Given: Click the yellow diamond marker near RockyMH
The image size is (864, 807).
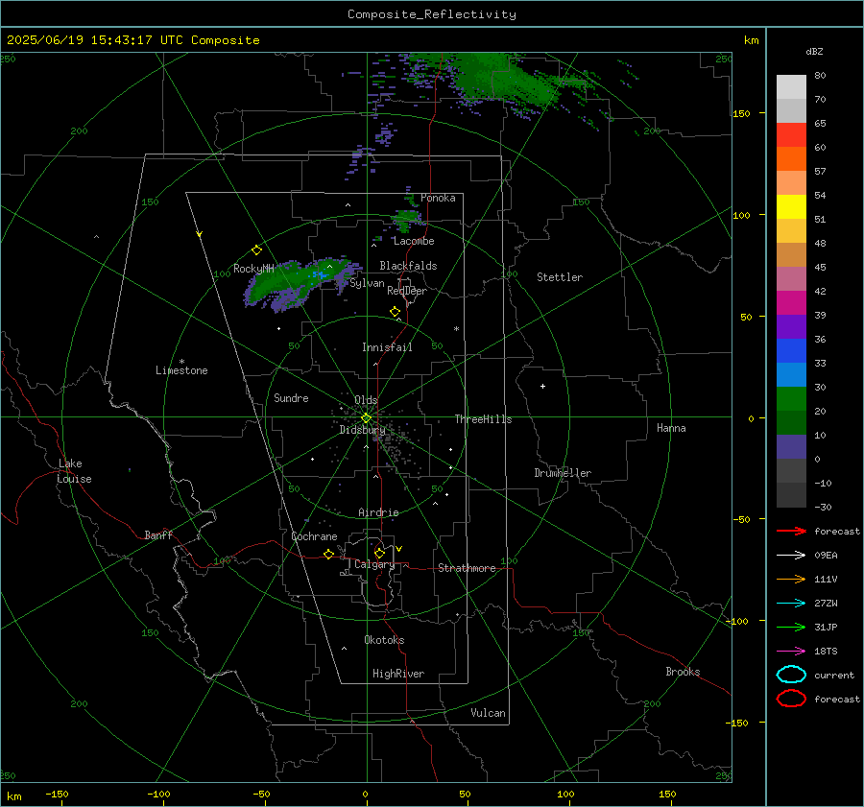Looking at the screenshot, I should click(x=256, y=250).
